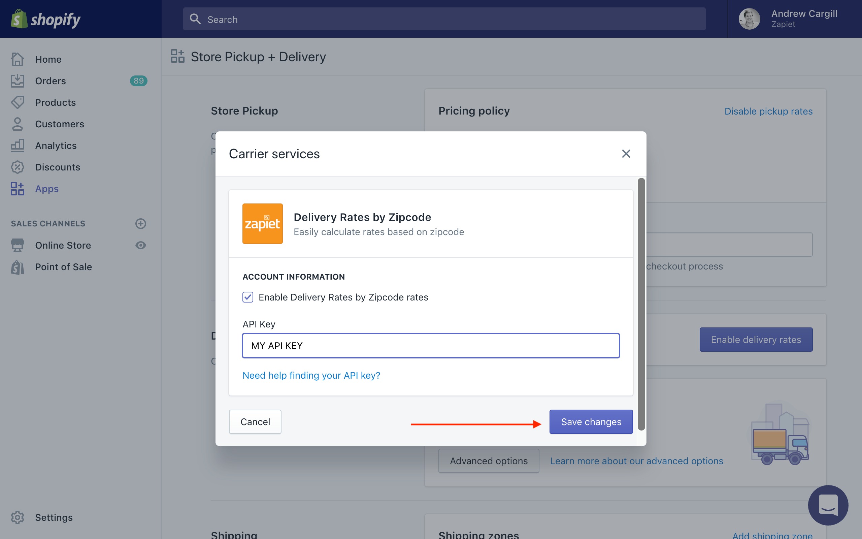Click Add shipping zone link
The image size is (862, 539).
click(772, 535)
